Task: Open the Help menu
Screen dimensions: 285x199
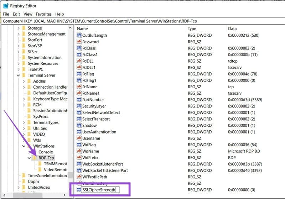Action: coord(59,14)
